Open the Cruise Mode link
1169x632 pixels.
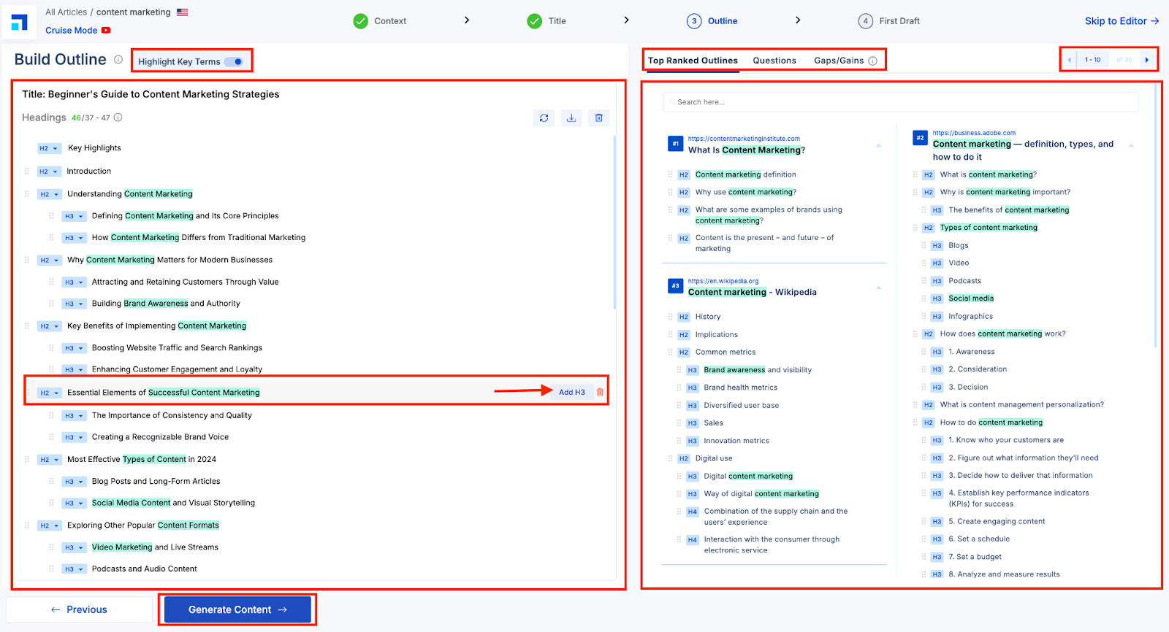tap(71, 31)
